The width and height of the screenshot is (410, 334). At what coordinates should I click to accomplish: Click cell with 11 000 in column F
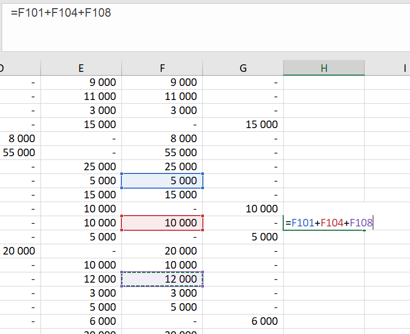[162, 96]
